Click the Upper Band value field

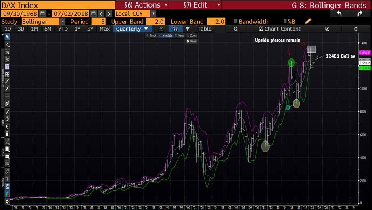155,22
